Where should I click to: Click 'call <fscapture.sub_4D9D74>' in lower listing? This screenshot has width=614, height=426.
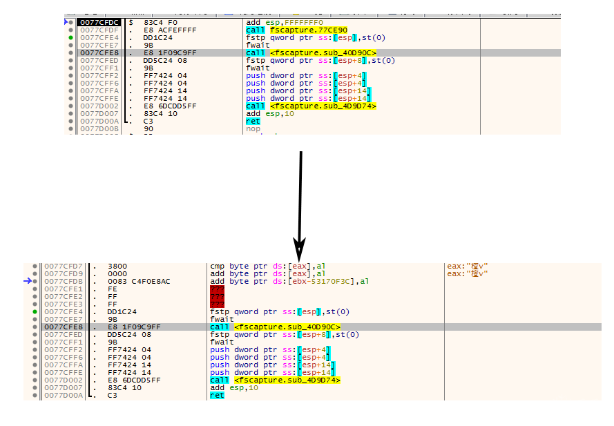tap(276, 380)
